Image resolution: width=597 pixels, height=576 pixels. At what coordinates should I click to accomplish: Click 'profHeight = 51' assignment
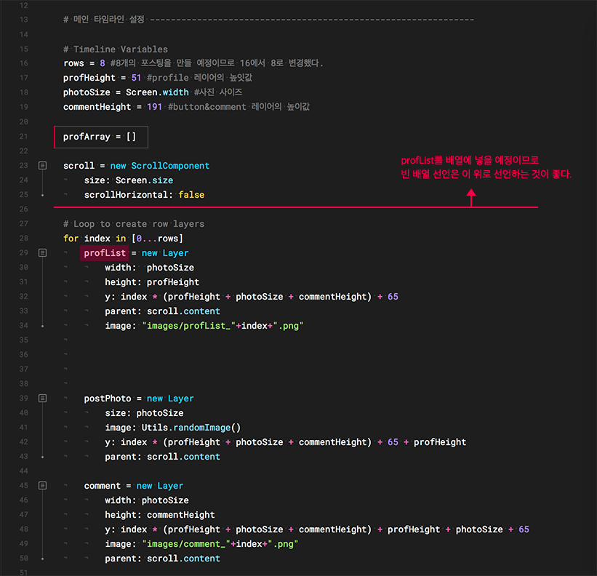102,78
